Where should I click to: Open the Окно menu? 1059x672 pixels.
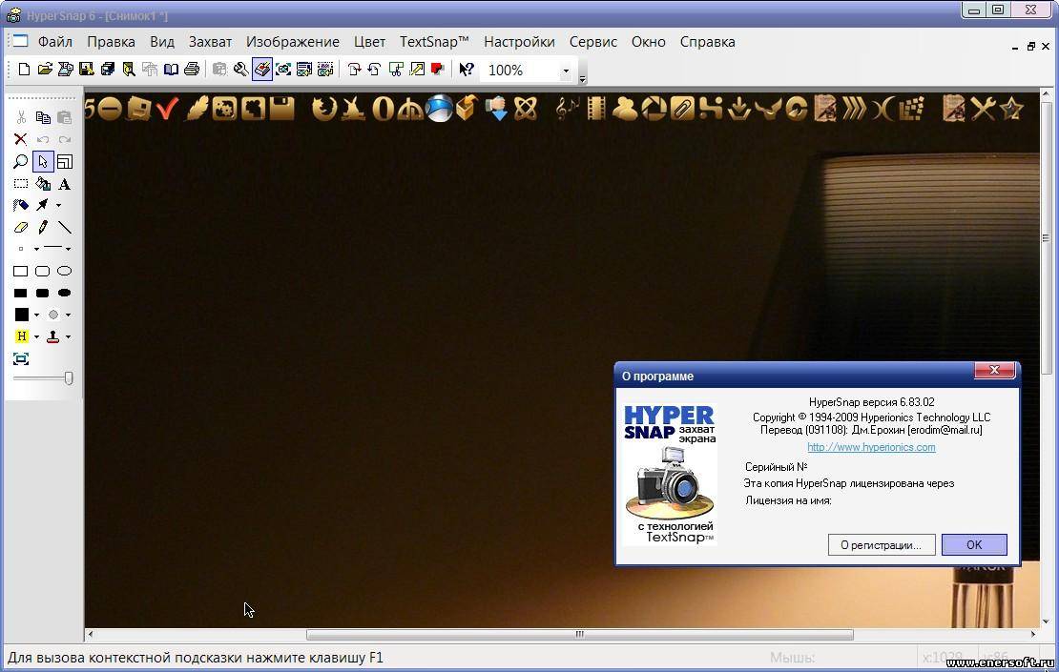(x=649, y=42)
